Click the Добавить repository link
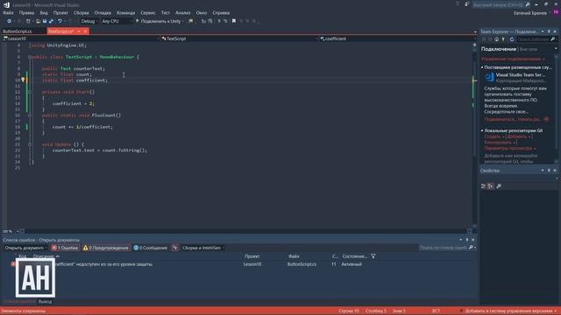Viewport: 561px width, 315px height. (518, 136)
